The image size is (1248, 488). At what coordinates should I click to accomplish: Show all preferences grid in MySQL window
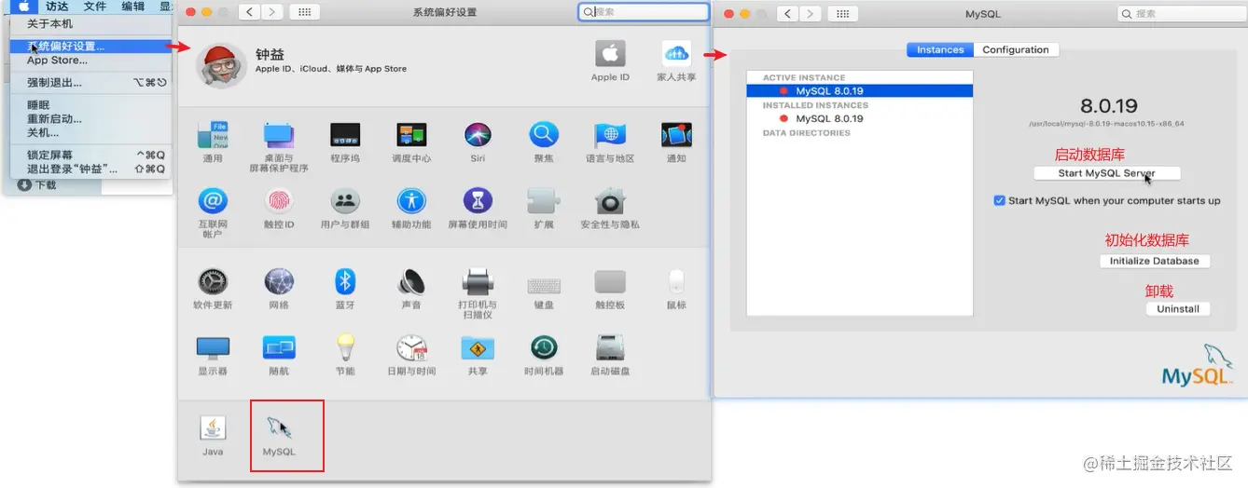coord(842,14)
